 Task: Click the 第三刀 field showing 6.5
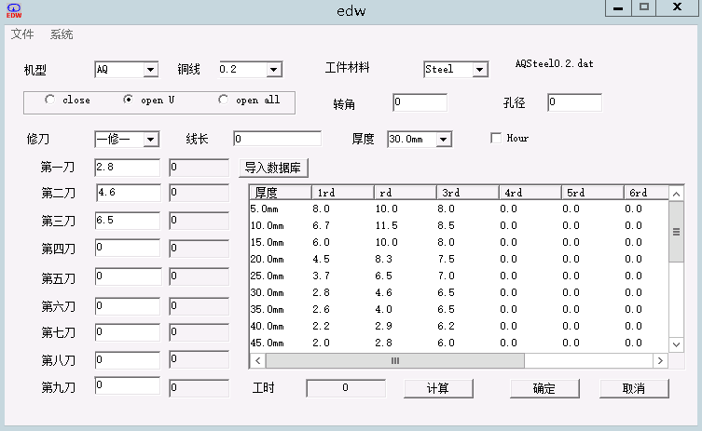pyautogui.click(x=127, y=221)
